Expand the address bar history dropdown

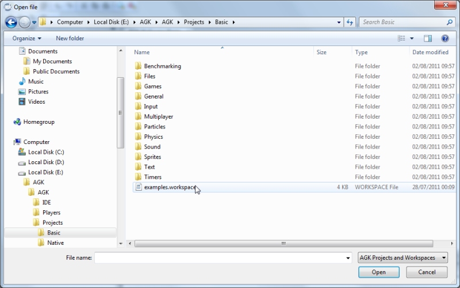click(339, 22)
